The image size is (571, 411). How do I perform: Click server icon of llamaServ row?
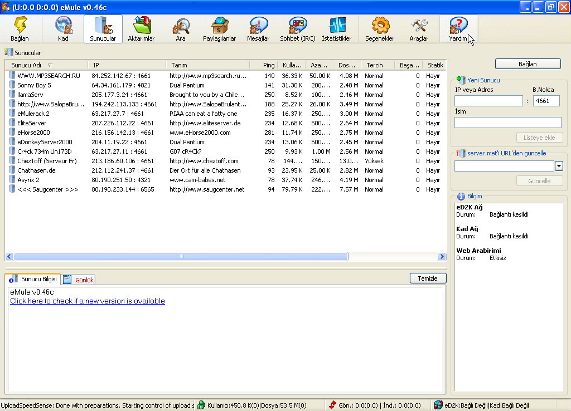(12, 95)
